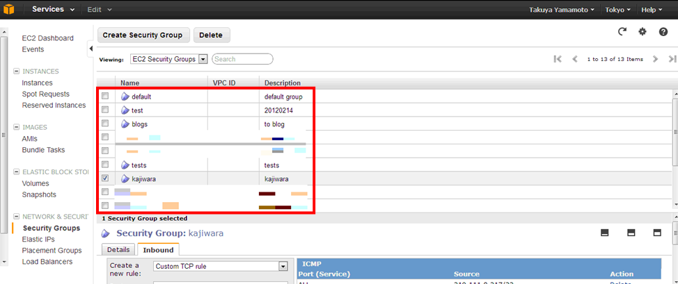Open Takuya Yamamoto account menu
This screenshot has height=284, width=678.
coord(562,10)
